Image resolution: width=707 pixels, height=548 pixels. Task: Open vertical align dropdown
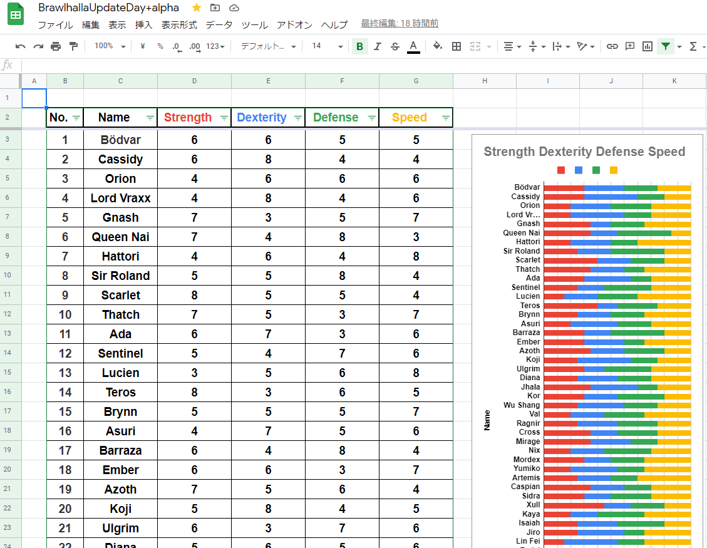point(537,46)
